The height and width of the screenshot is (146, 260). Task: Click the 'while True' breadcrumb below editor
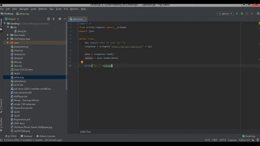coord(85,132)
